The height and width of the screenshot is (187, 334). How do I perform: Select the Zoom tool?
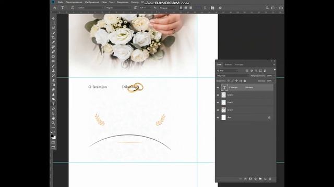click(x=53, y=123)
